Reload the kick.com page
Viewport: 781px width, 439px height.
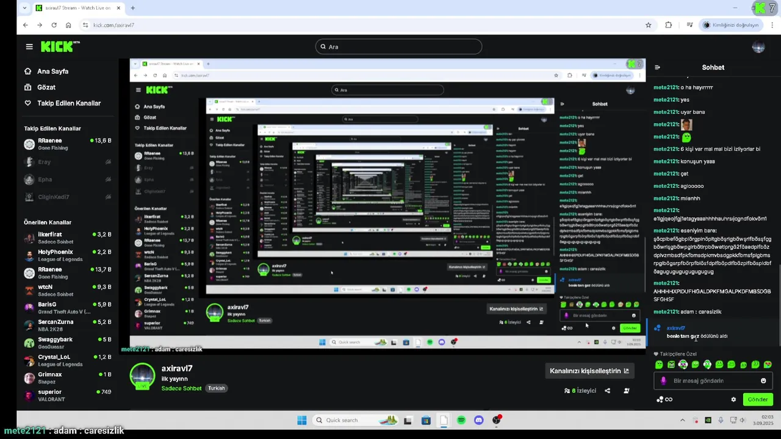click(x=54, y=25)
